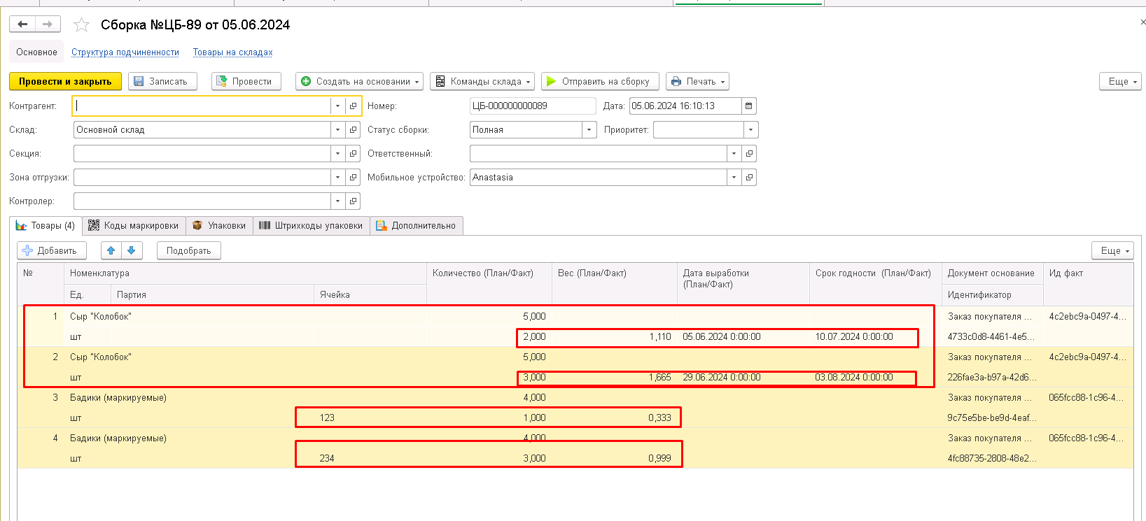This screenshot has width=1146, height=521.
Task: Save the document with Записать
Action: pos(162,82)
